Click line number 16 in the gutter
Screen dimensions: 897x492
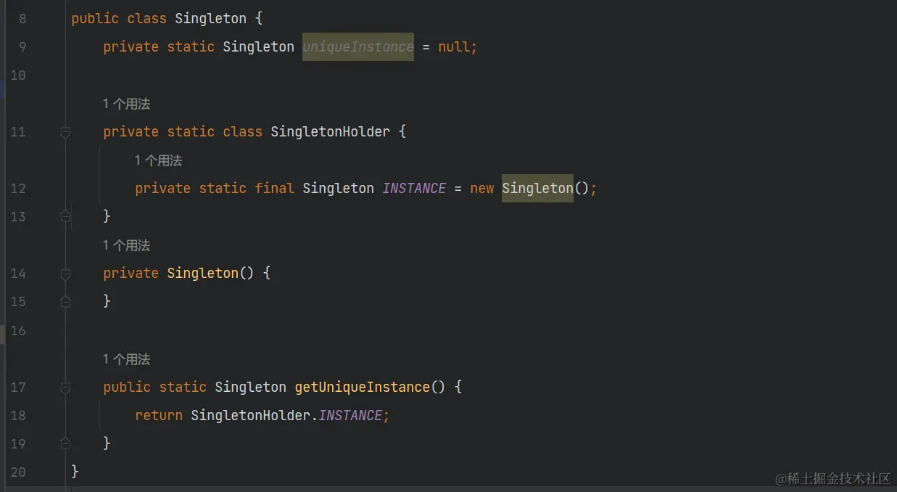18,331
